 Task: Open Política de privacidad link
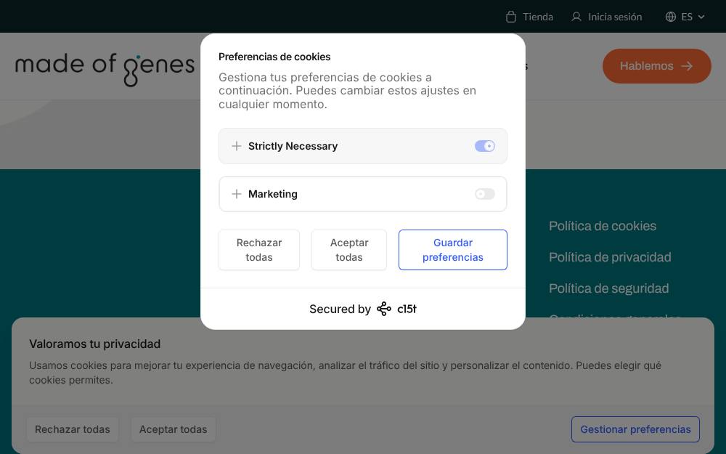610,257
